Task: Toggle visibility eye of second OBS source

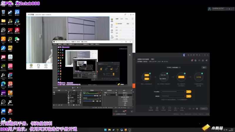Action: pos(78,94)
